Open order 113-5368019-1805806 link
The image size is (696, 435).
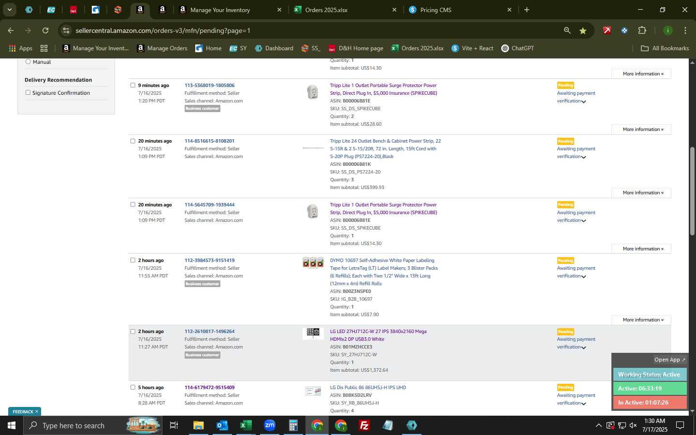pos(209,85)
